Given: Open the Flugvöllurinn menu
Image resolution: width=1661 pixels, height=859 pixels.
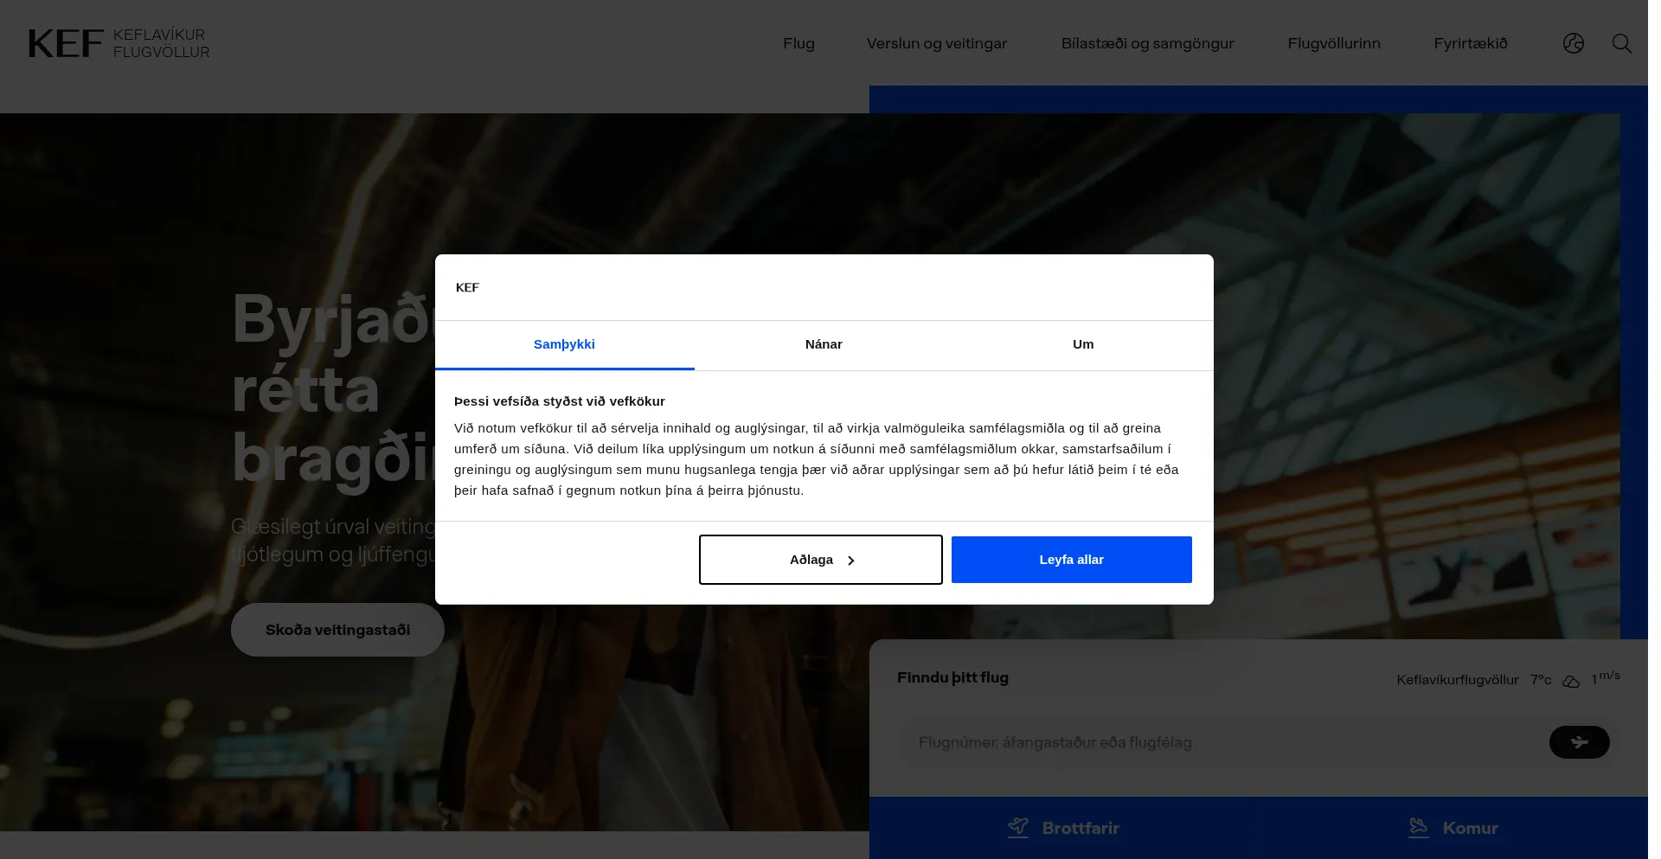Looking at the screenshot, I should point(1333,43).
